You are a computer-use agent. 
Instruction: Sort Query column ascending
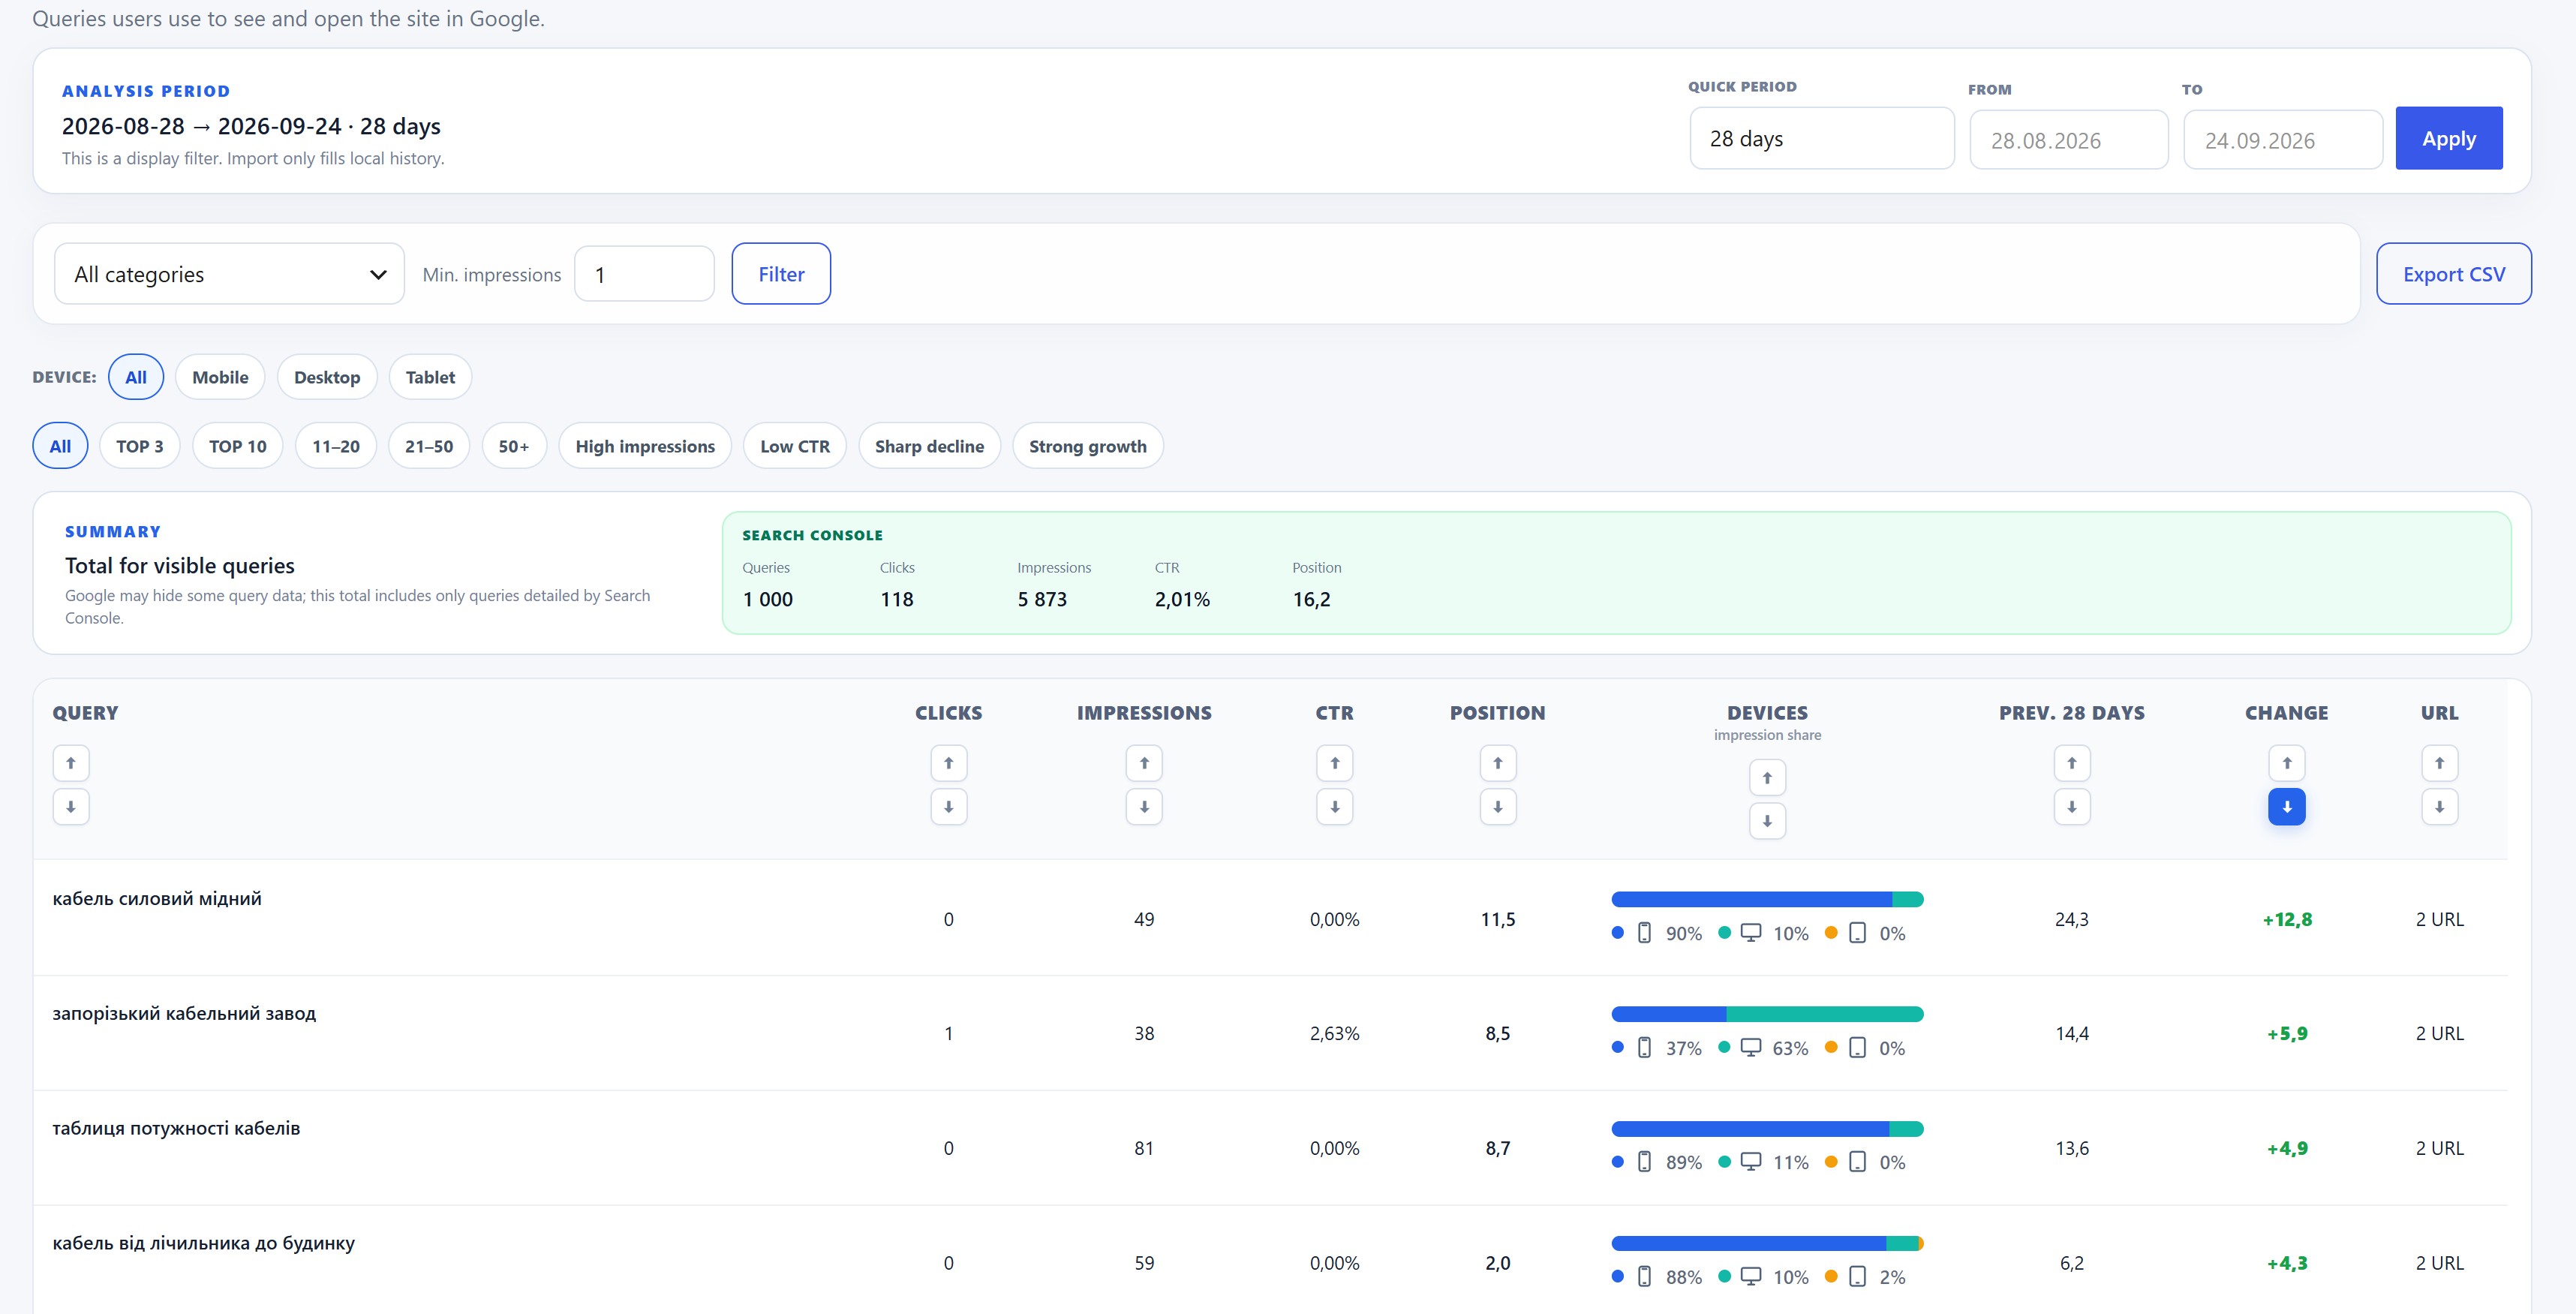pyautogui.click(x=71, y=763)
